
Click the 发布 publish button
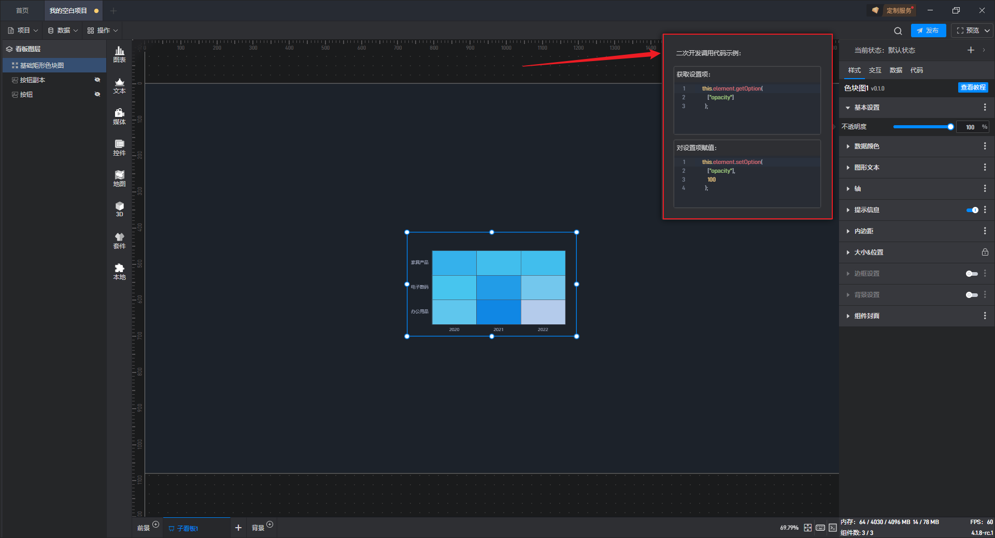[x=928, y=31]
